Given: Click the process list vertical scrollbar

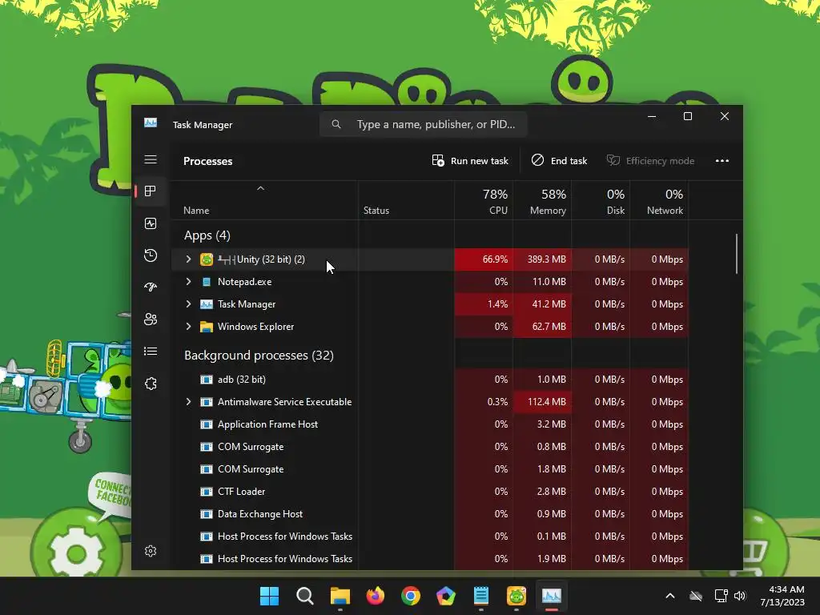Looking at the screenshot, I should click(x=737, y=254).
